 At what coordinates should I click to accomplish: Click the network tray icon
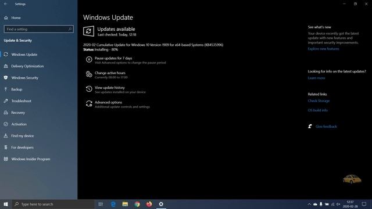[332, 204]
